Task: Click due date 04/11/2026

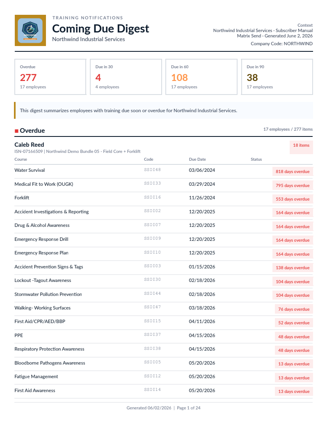Action: (202, 321)
